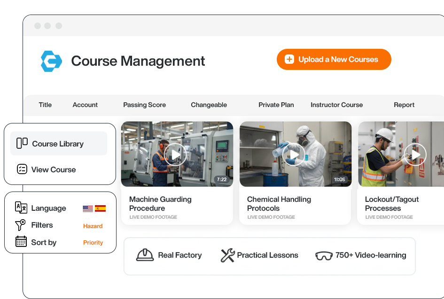
Task: Switch to the Report tab
Action: (x=404, y=105)
